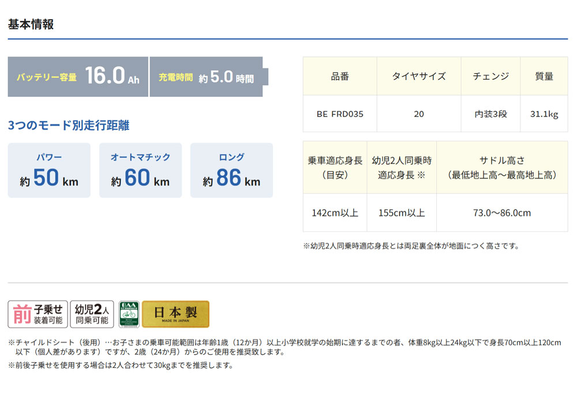Click the 基本情報 section heading

point(31,24)
